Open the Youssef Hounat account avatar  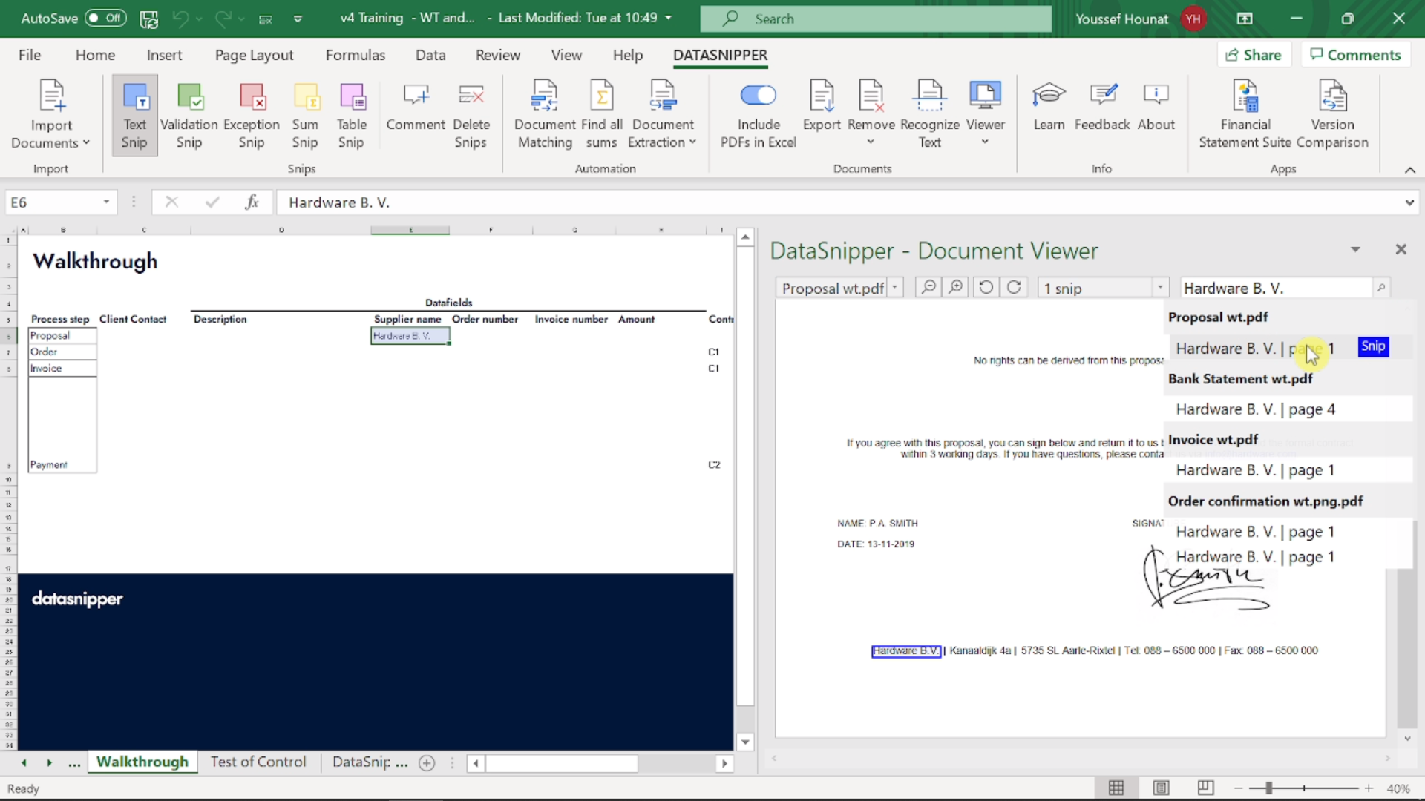pos(1193,19)
